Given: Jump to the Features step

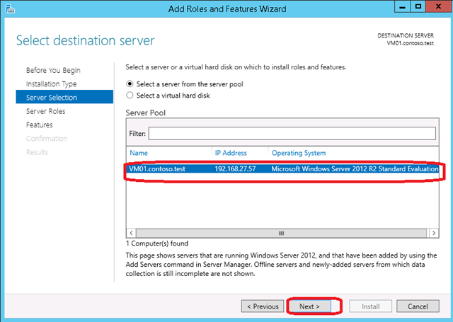Looking at the screenshot, I should click(x=40, y=125).
